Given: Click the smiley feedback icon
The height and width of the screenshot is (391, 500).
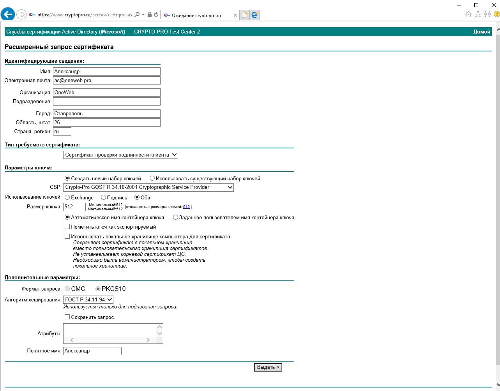Looking at the screenshot, I should [x=497, y=14].
